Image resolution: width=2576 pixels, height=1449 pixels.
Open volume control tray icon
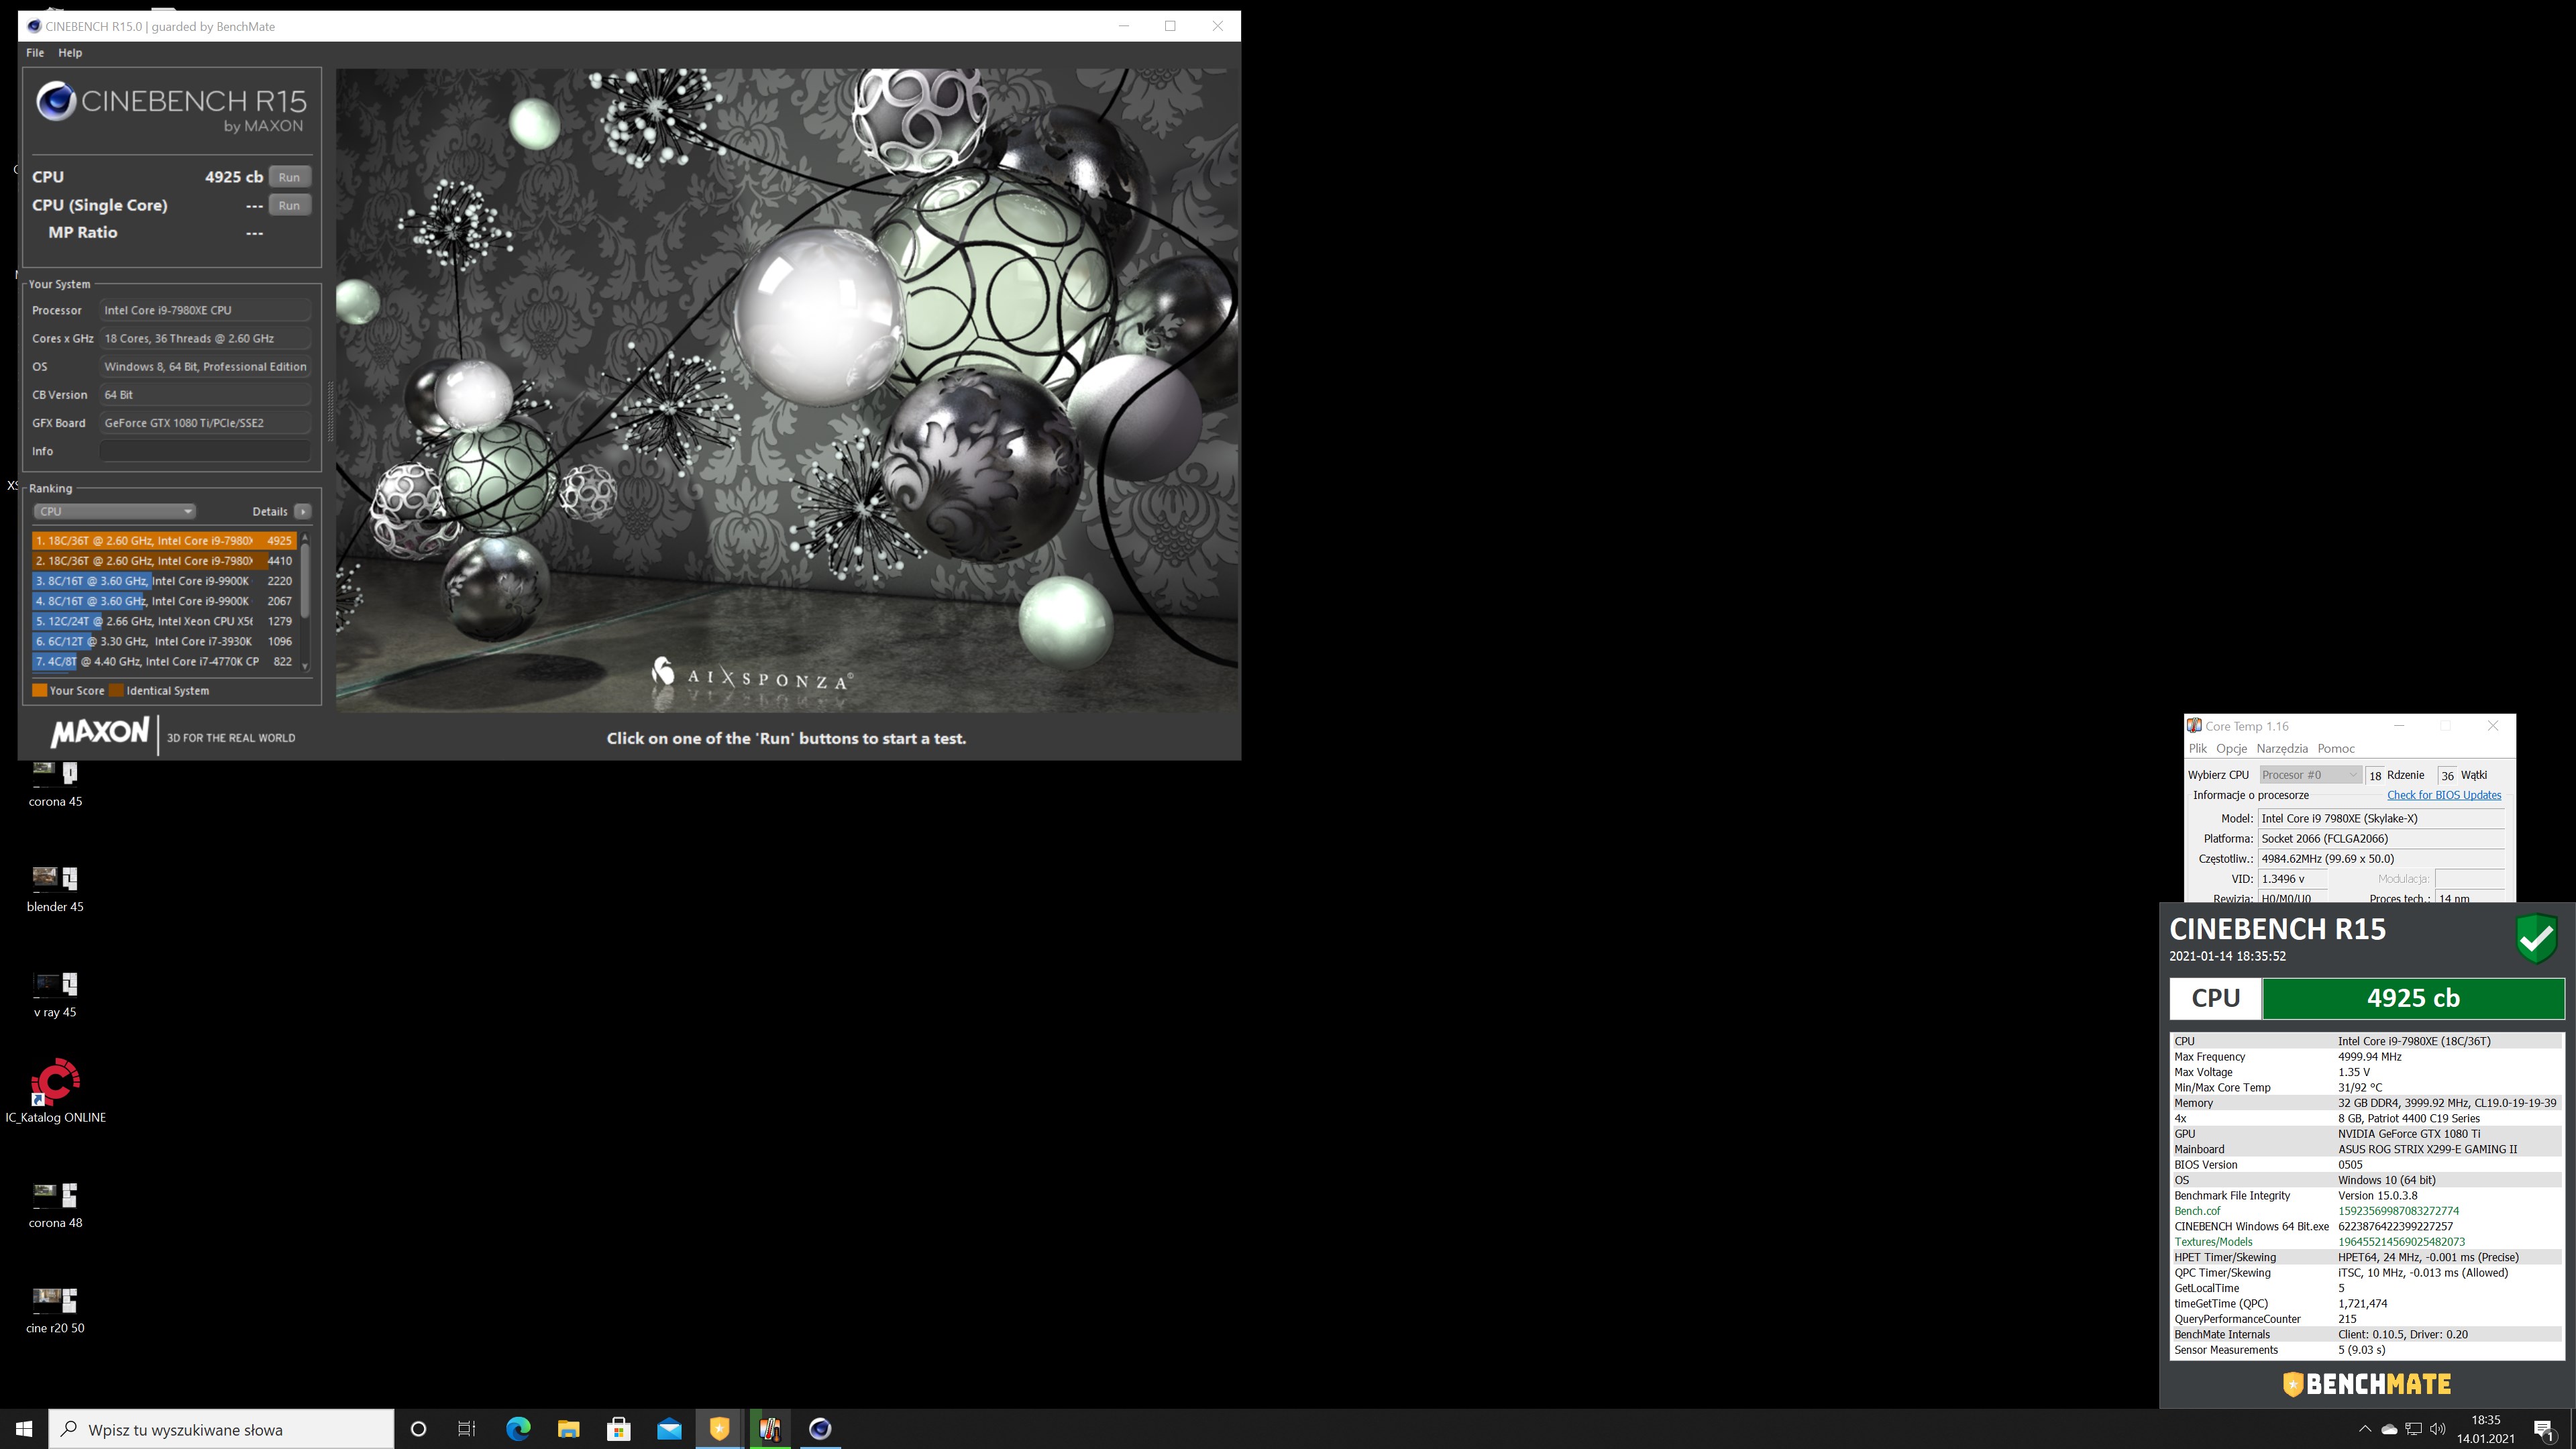coord(2438,1429)
